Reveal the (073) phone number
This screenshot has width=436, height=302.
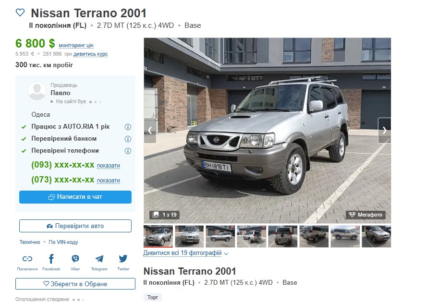tap(109, 181)
